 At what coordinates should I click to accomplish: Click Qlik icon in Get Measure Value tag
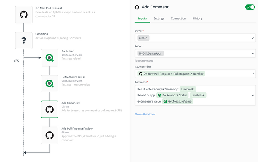coord(165,101)
